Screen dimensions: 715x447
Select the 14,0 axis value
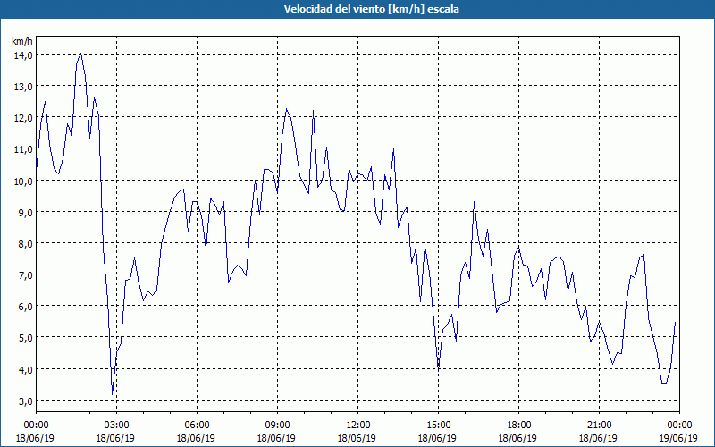point(23,55)
